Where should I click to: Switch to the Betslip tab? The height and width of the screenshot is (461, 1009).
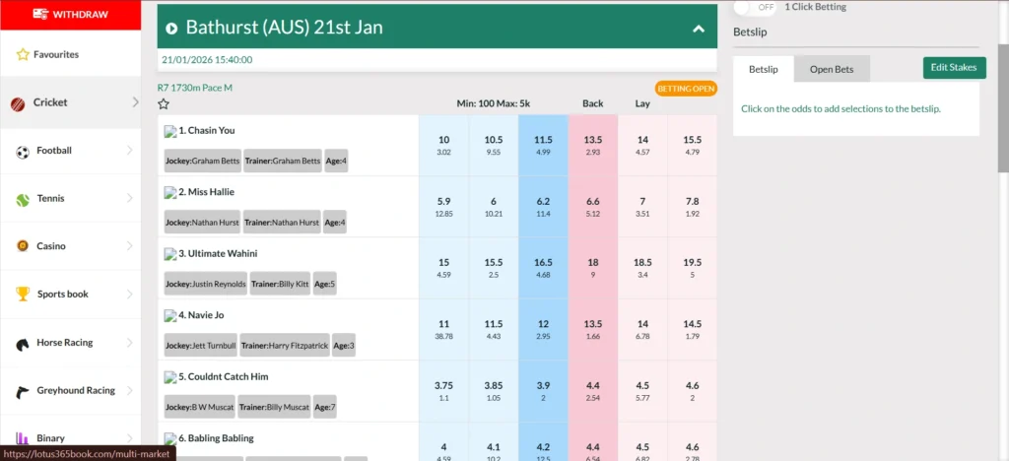point(764,69)
